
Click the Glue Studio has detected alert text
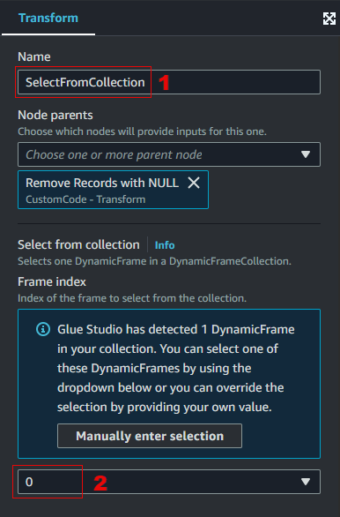coord(176,368)
